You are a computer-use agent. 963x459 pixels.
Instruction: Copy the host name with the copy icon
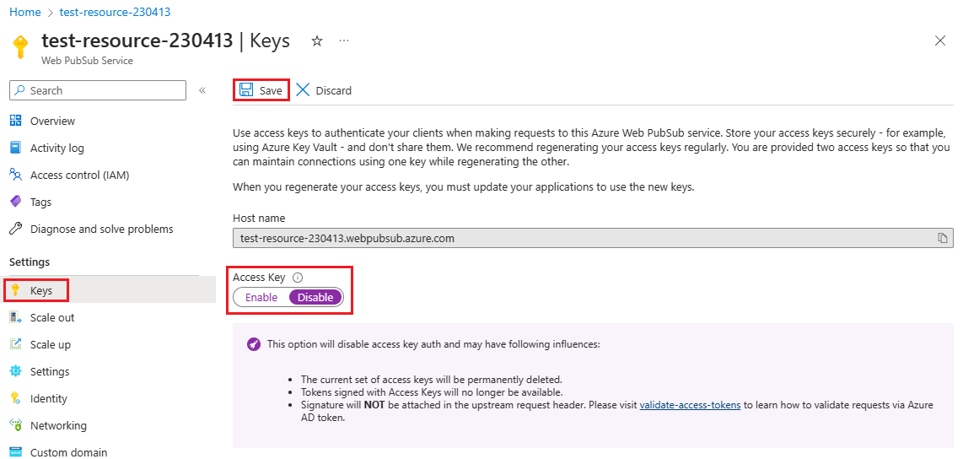point(943,238)
